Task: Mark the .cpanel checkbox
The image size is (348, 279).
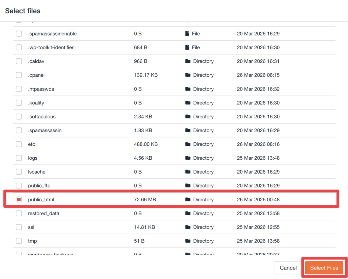Action: point(19,75)
